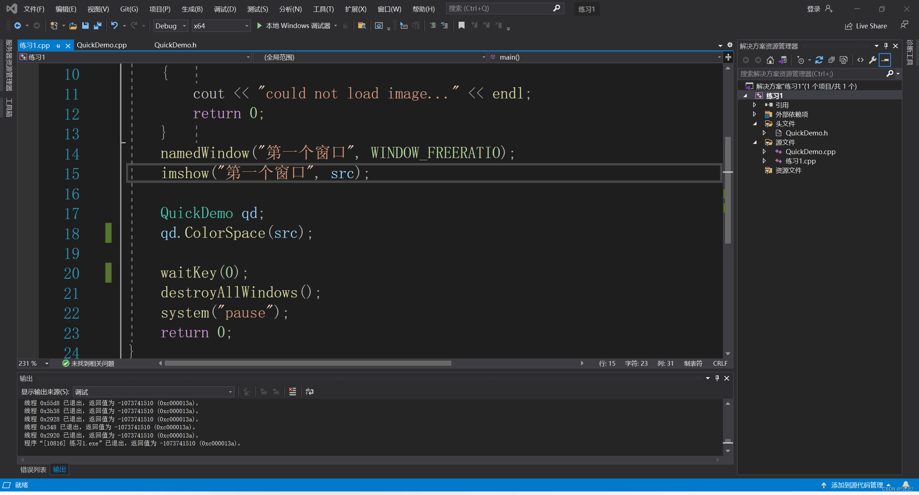Open the x64 platform dropdown
Screen dimensions: 919x495
[x=221, y=26]
